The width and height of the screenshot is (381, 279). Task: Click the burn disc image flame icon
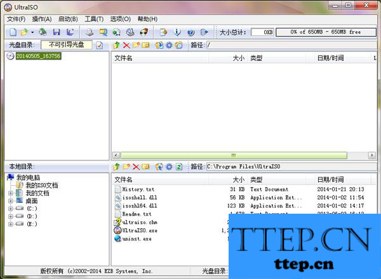click(144, 32)
